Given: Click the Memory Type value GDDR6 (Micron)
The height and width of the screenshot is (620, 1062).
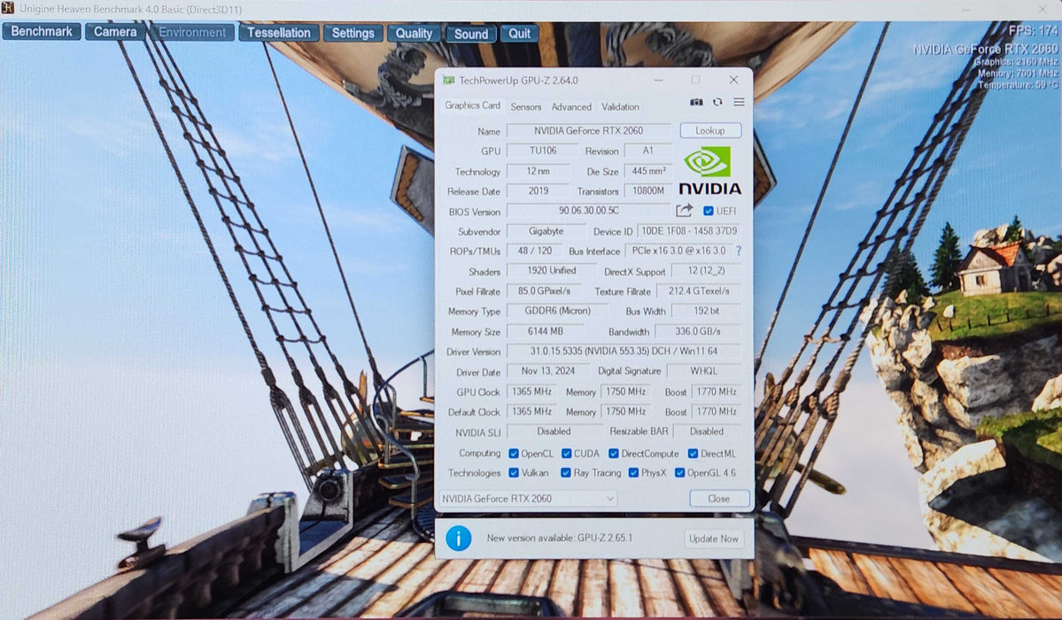Looking at the screenshot, I should coord(557,311).
